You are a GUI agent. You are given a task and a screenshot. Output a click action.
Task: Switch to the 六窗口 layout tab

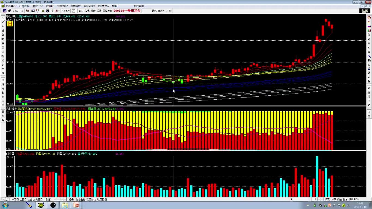[39, 199]
